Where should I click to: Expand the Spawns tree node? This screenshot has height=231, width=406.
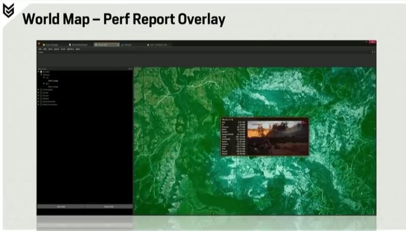(39, 98)
